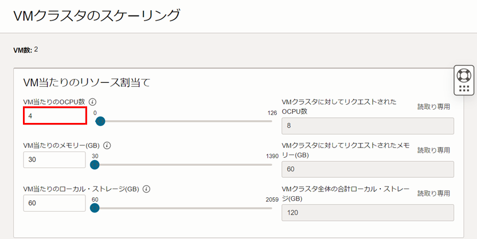
Task: Open the lifebuoy help icon
Action: coord(464,75)
